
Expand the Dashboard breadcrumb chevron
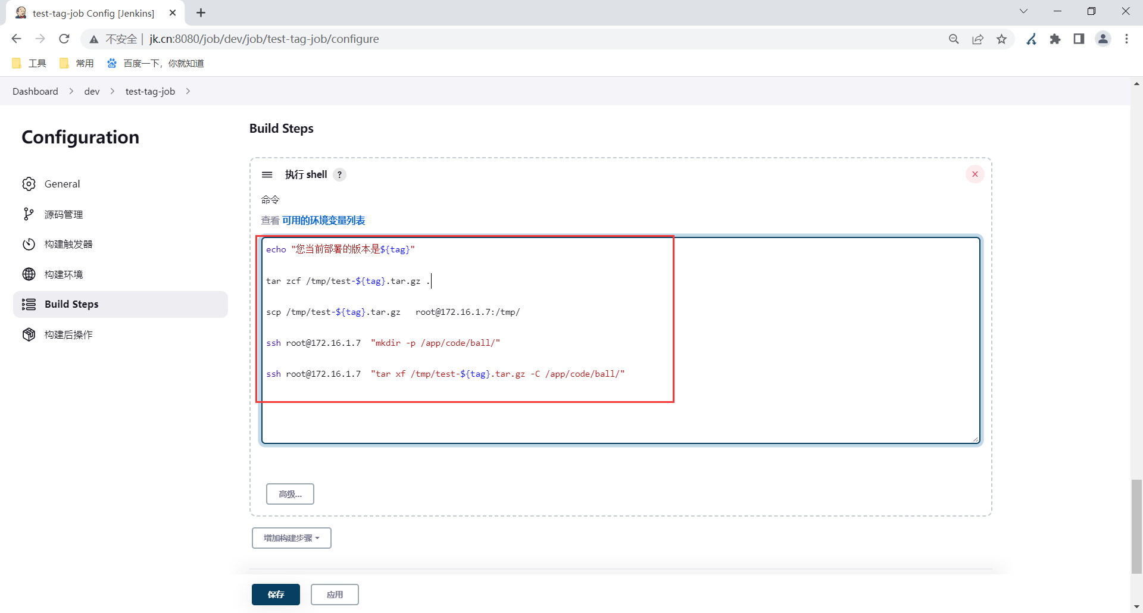coord(71,91)
